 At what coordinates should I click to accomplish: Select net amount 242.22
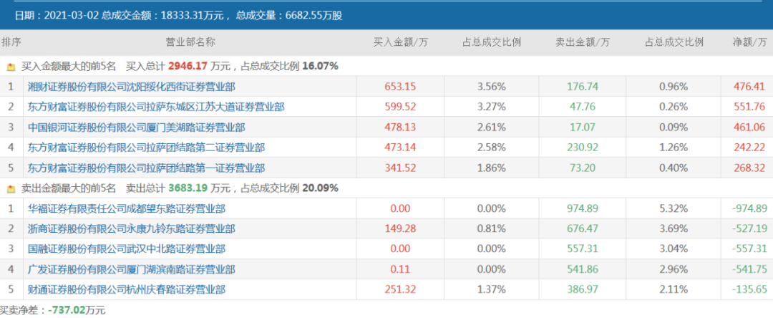pyautogui.click(x=750, y=148)
